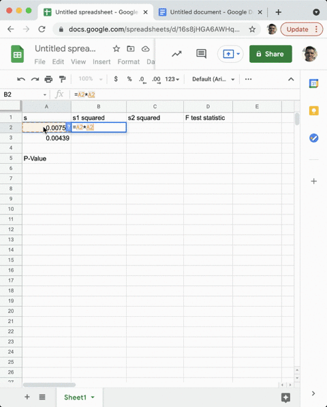Open the 123 number format dropdown
Viewport: 327px width, 407px height.
click(x=172, y=79)
